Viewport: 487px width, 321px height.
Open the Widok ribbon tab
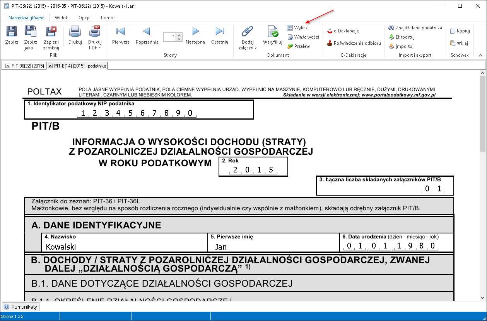[62, 18]
